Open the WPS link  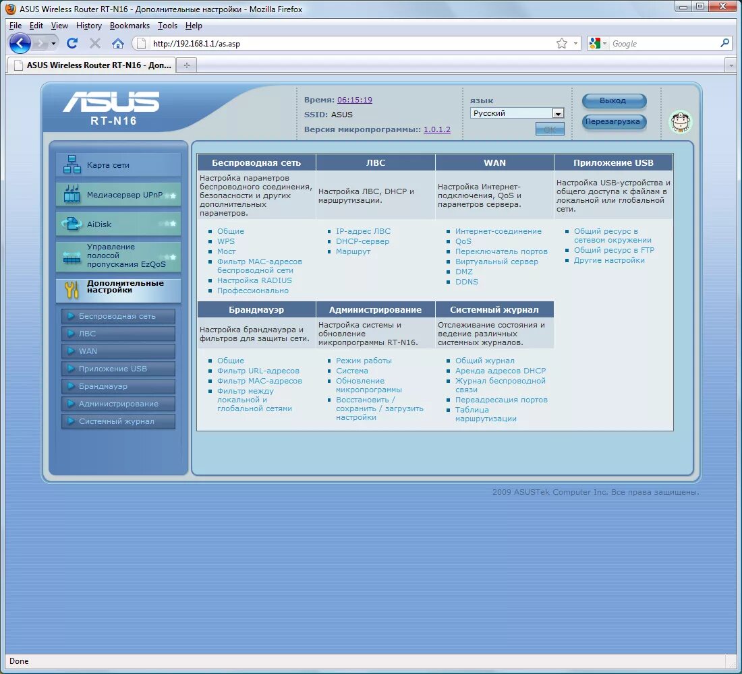click(x=226, y=241)
